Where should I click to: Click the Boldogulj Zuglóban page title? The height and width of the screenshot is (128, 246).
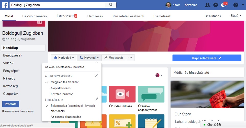point(23,33)
